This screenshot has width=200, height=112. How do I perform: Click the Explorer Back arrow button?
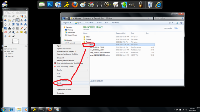coord(63,18)
